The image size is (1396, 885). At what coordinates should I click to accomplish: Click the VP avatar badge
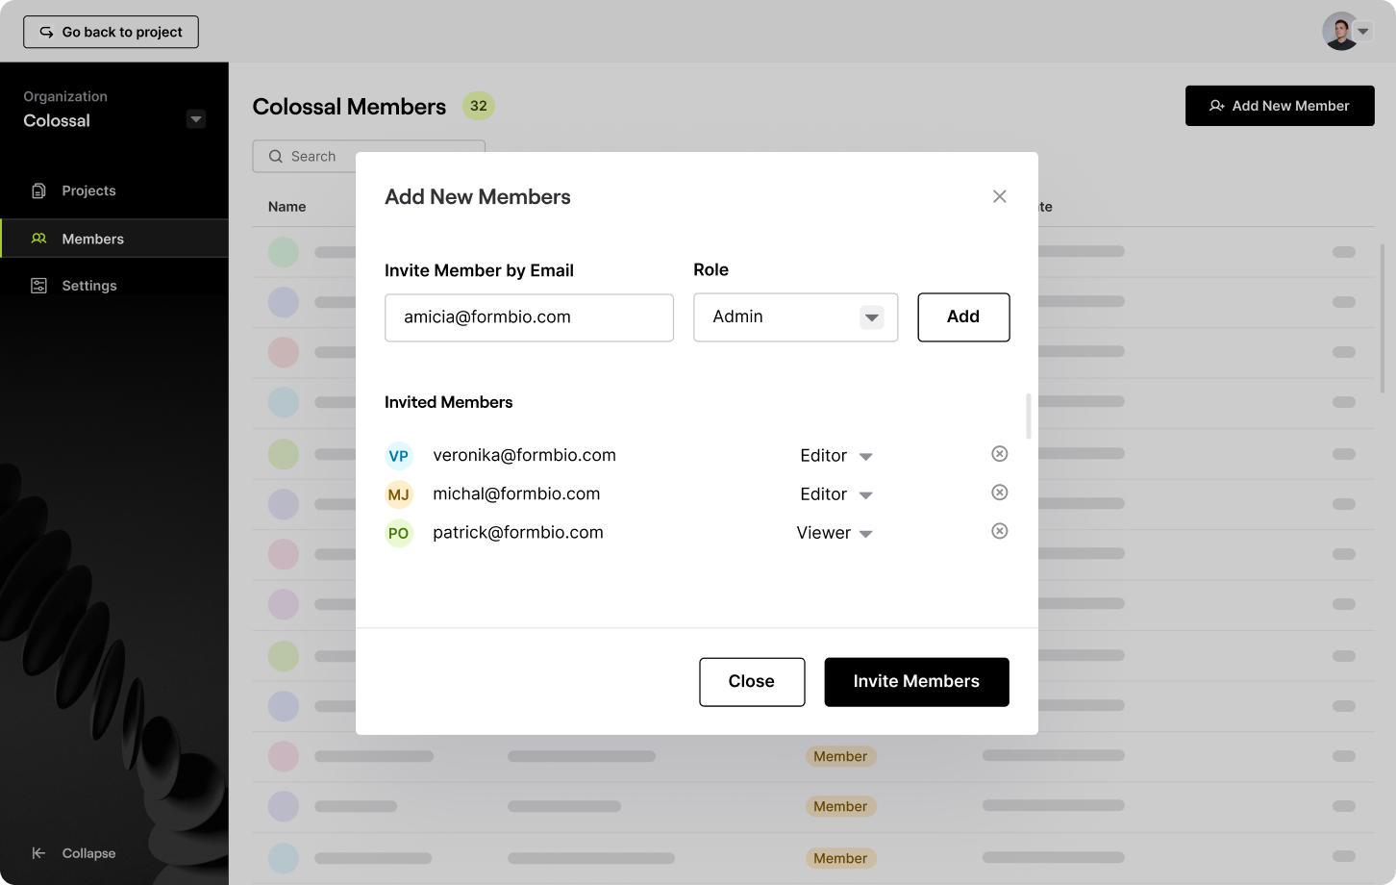point(399,456)
